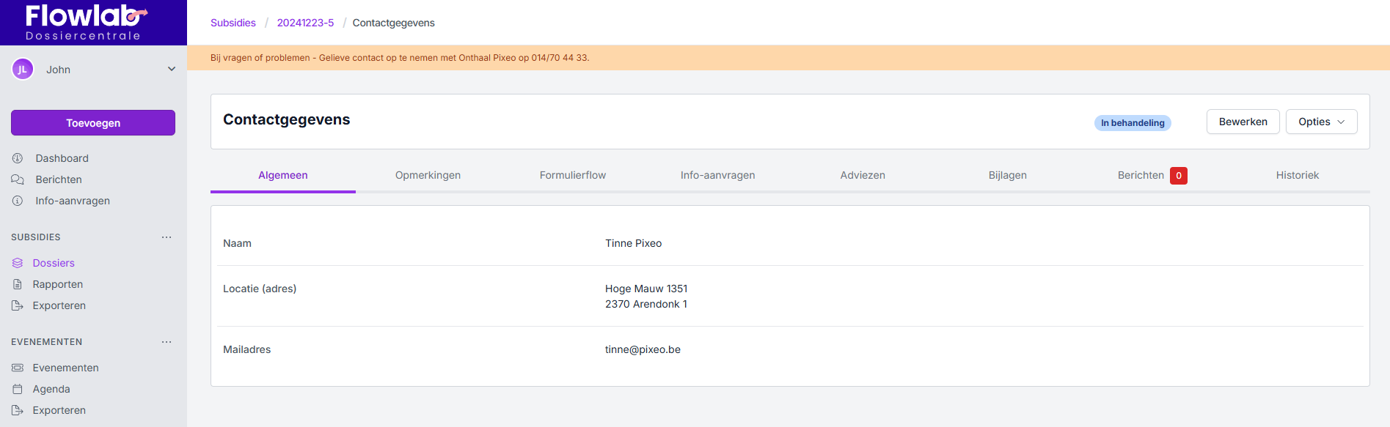Open the Opties dropdown
Viewport: 1390px width, 427px height.
(x=1321, y=122)
